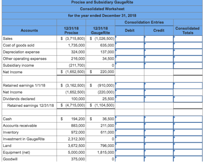219x163 pixels.
Task: Select Investment in GaugeRite Credit cell
Action: tap(159, 139)
